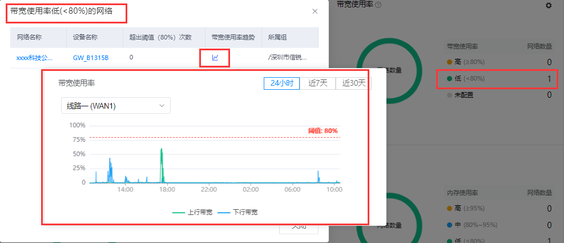Click the orange dot for 高 (≥80%) bandwidth
564x243 pixels.
(449, 62)
